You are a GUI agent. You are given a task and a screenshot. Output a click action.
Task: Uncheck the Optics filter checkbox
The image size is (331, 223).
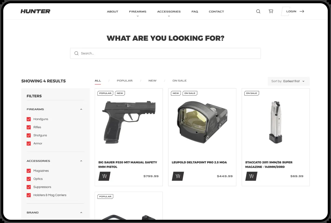point(29,179)
